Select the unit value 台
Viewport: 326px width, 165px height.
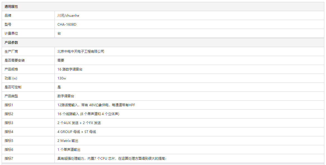(x=59, y=33)
